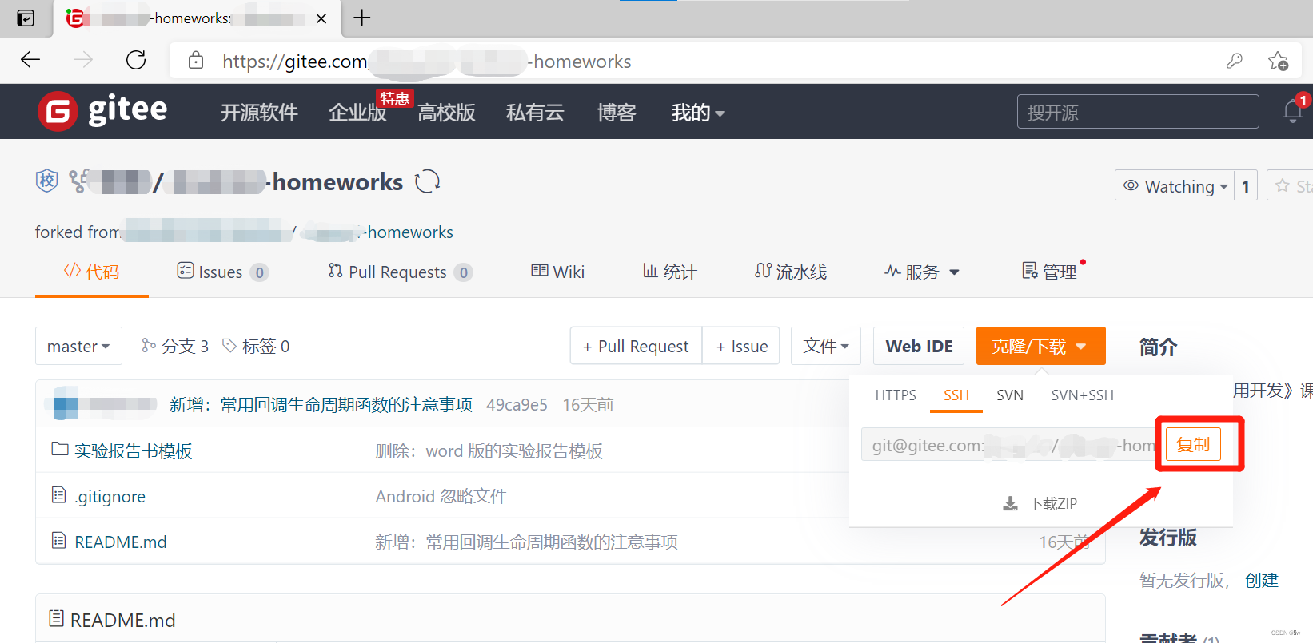Click the 博客 header menu item
Image resolution: width=1313 pixels, height=643 pixels.
tap(617, 113)
